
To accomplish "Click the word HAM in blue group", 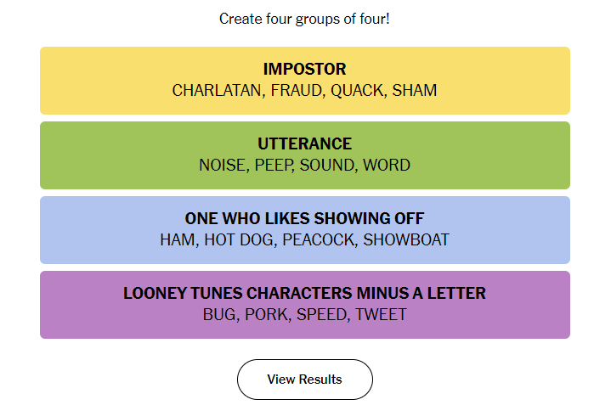I will pyautogui.click(x=178, y=240).
